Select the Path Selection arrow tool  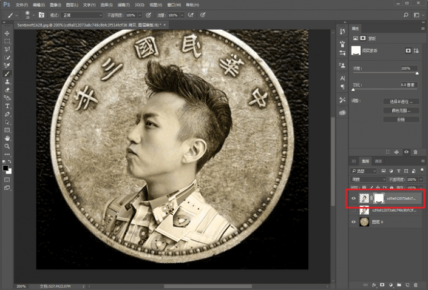pyautogui.click(x=7, y=122)
